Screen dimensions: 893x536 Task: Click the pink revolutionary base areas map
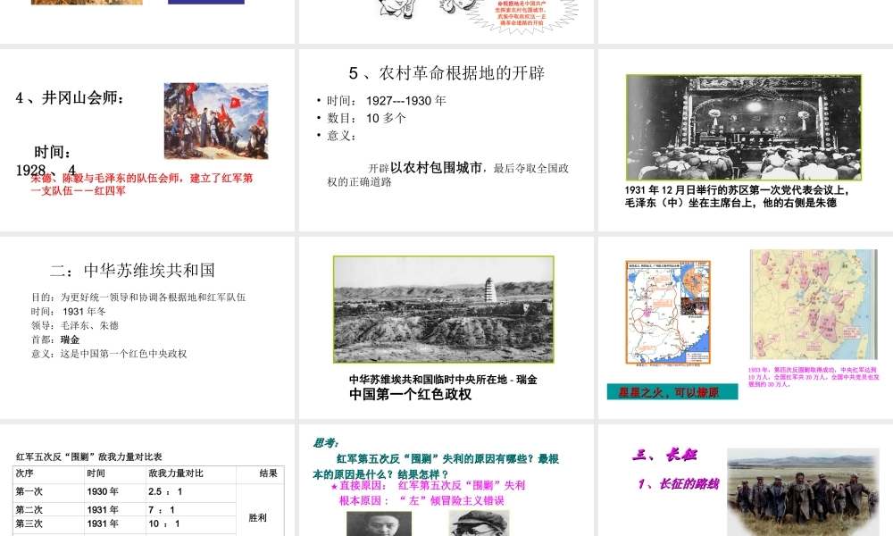point(814,305)
